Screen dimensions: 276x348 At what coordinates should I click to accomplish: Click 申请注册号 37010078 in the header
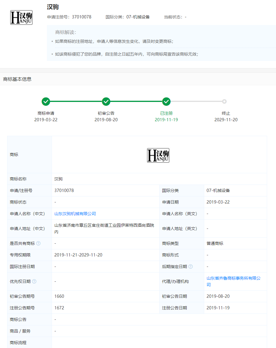tap(69, 17)
